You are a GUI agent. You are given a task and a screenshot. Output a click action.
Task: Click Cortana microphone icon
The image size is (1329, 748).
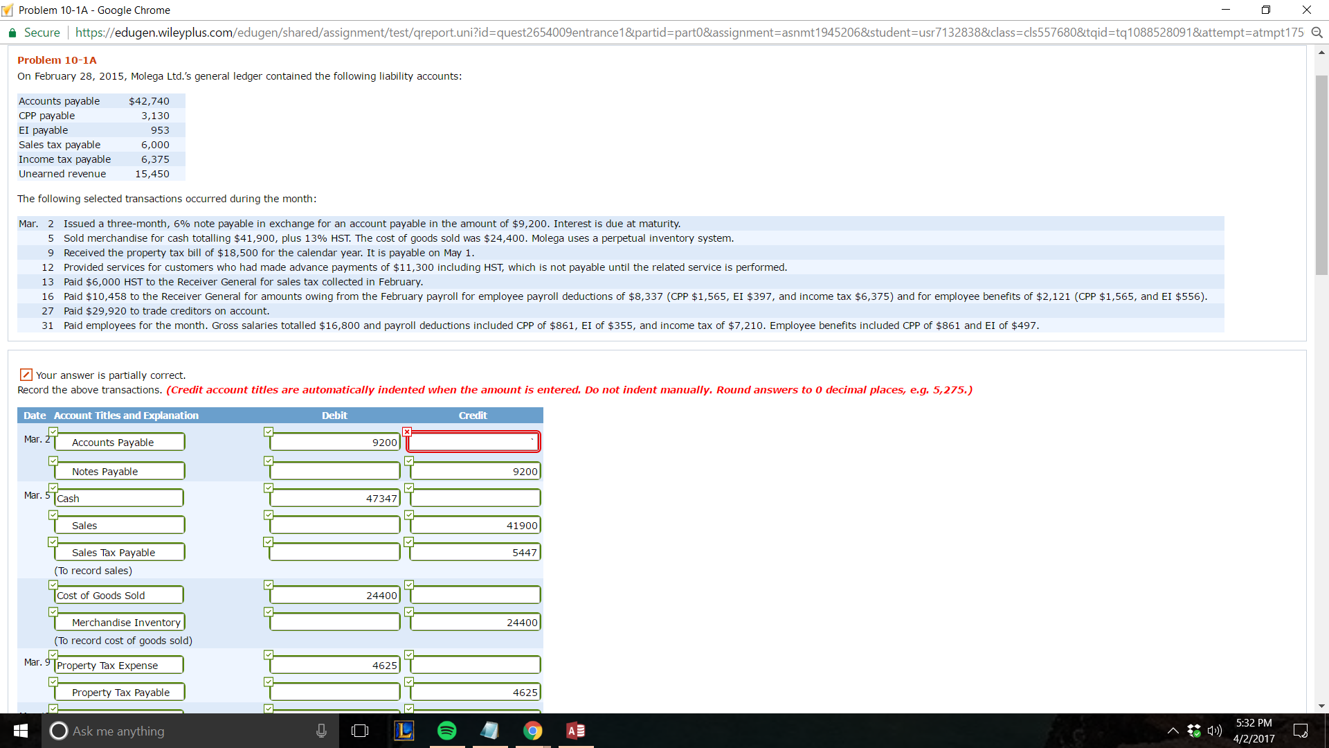coord(321,731)
